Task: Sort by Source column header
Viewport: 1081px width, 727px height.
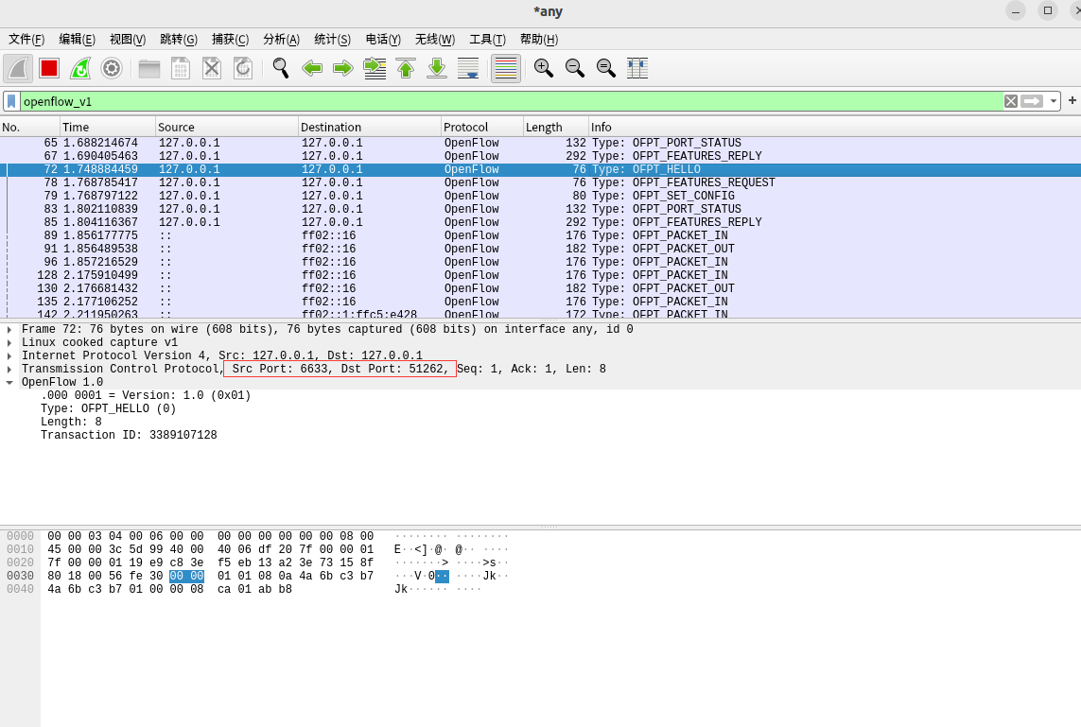Action: (x=227, y=127)
